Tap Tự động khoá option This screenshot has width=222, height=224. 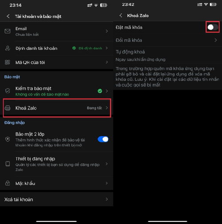coord(167,55)
